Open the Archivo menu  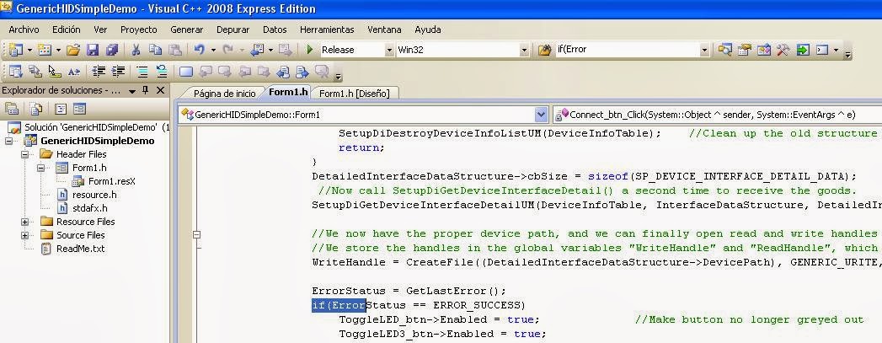[24, 29]
